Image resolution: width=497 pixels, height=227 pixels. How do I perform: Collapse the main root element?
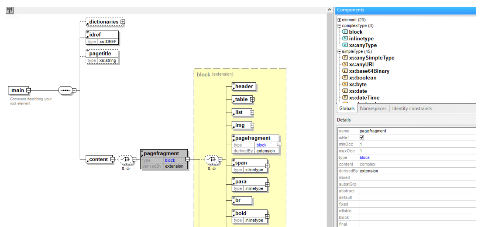point(29,90)
